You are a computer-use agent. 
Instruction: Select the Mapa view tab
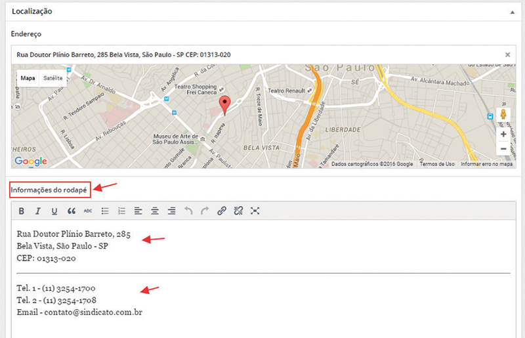point(28,78)
